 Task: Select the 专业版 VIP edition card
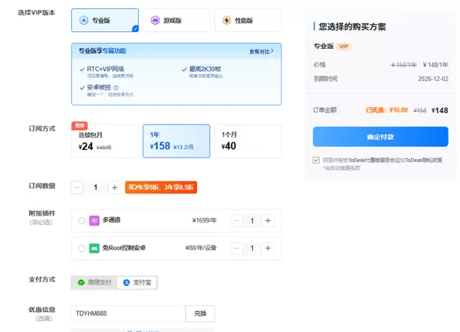coord(104,21)
